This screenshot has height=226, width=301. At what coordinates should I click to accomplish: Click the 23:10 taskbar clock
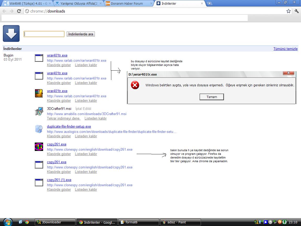pyautogui.click(x=293, y=222)
